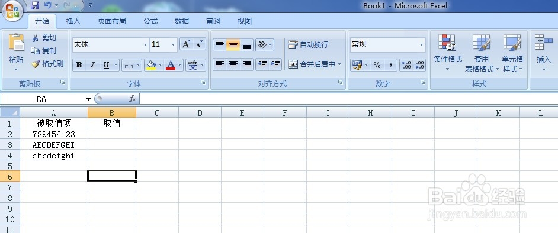The width and height of the screenshot is (558, 233).
Task: Switch to 公式 tab
Action: pyautogui.click(x=150, y=21)
